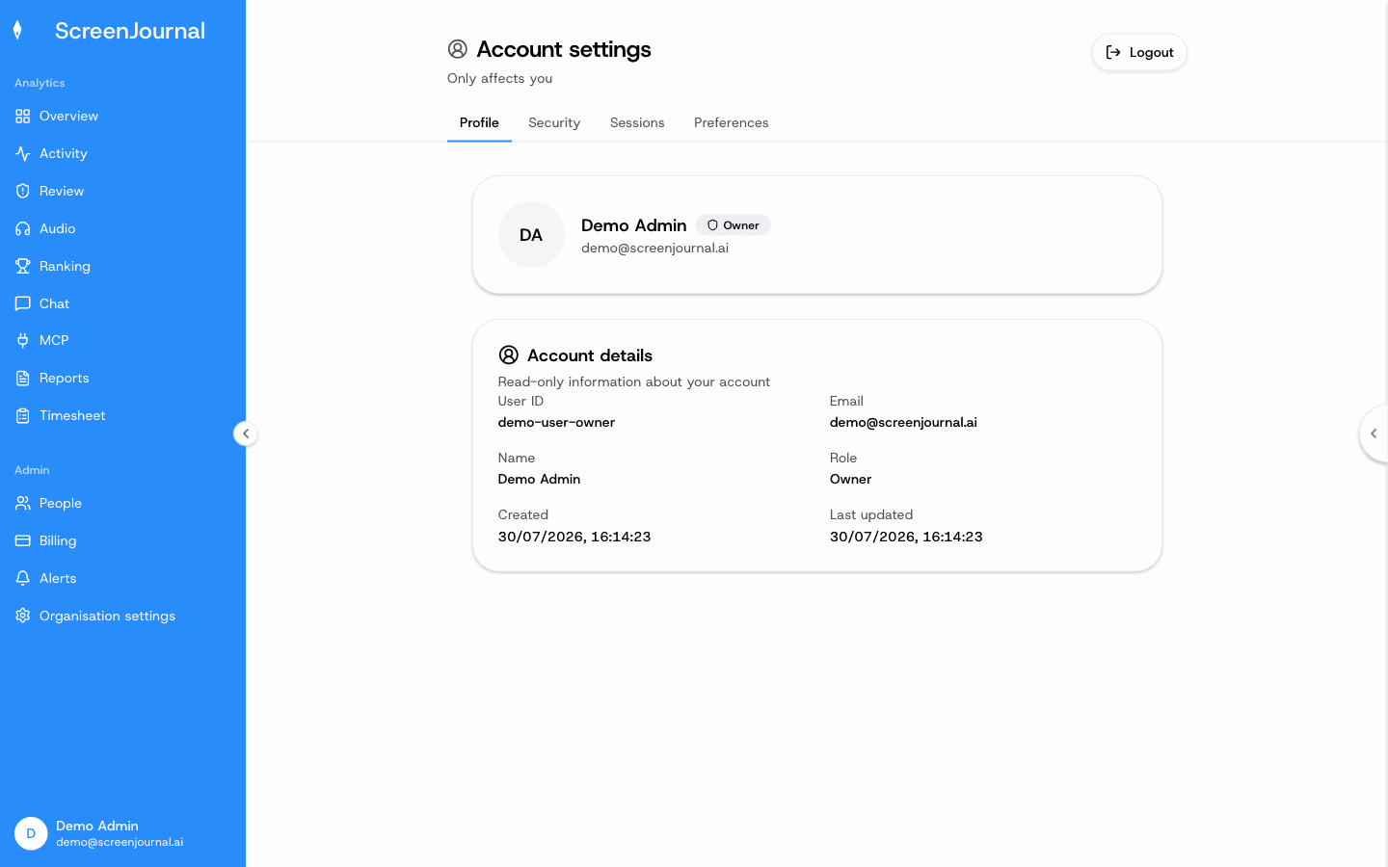
Task: Click the Demo Admin profile card heading
Action: coord(633,225)
